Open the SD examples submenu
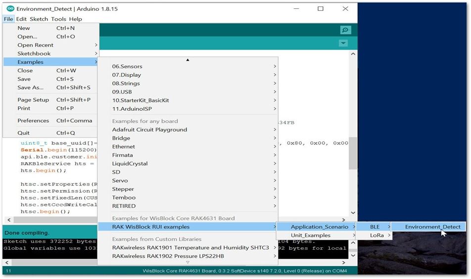Screen dimensions: 471x279 coord(188,172)
